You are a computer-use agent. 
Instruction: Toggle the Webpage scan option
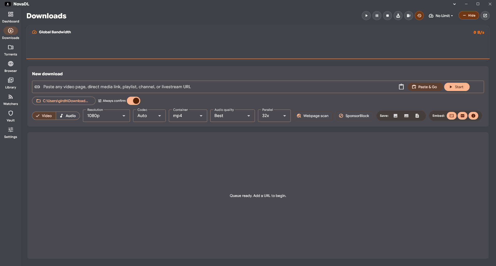(x=313, y=116)
